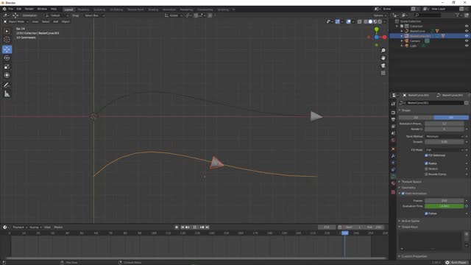The image size is (471, 265).
Task: Open the Global transform orientation dropdown
Action: 174,15
